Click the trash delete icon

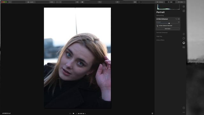click(x=152, y=114)
